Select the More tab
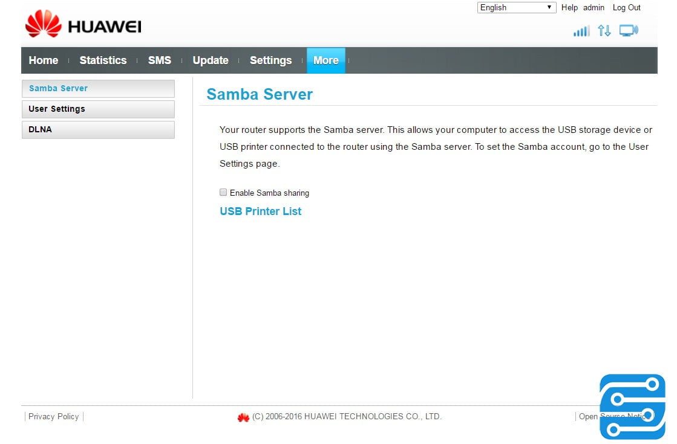This screenshot has width=677, height=444. point(325,60)
